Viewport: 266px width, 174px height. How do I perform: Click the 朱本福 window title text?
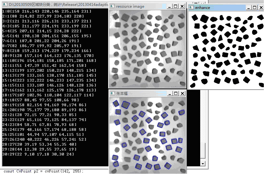(122, 94)
